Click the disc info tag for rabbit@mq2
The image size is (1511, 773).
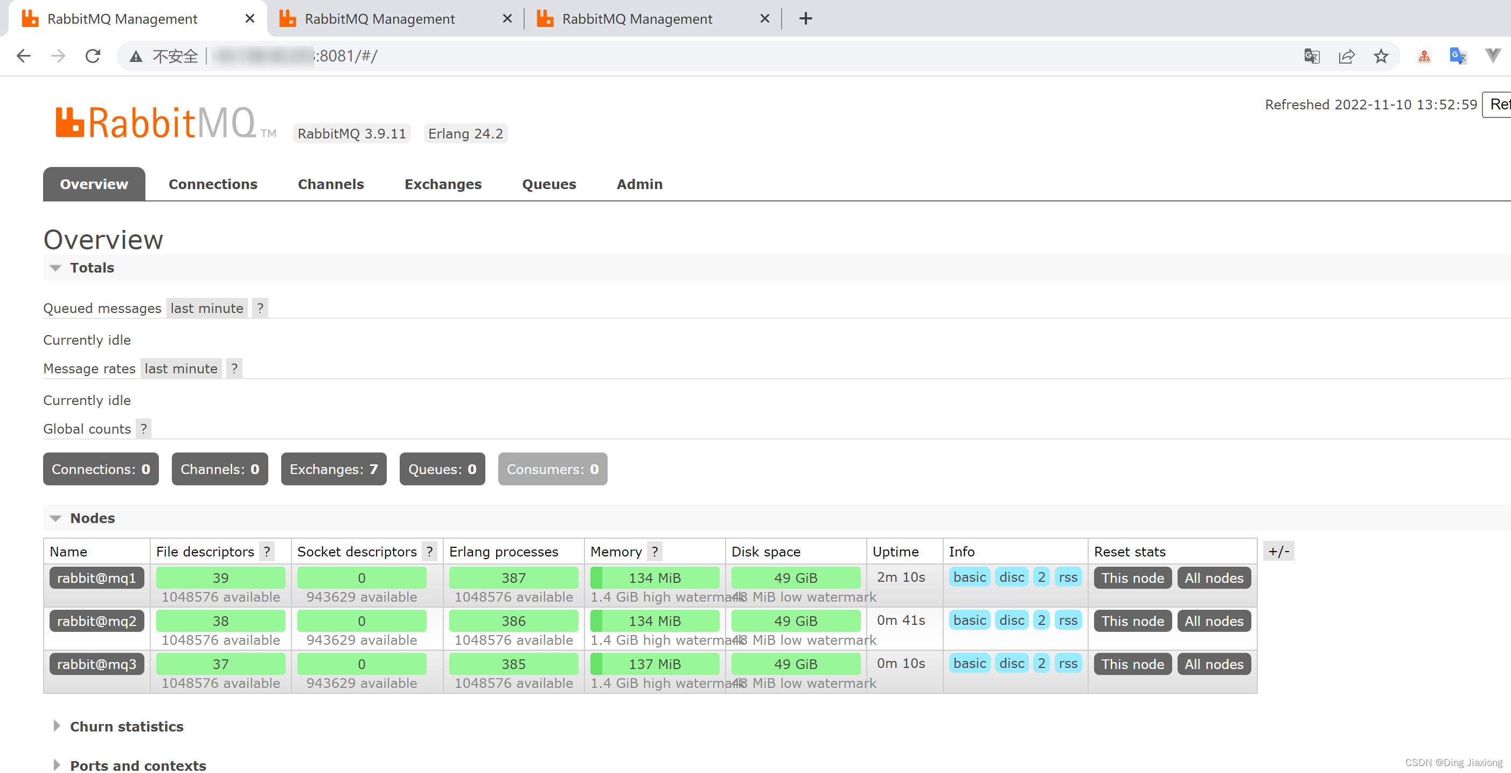point(1012,620)
